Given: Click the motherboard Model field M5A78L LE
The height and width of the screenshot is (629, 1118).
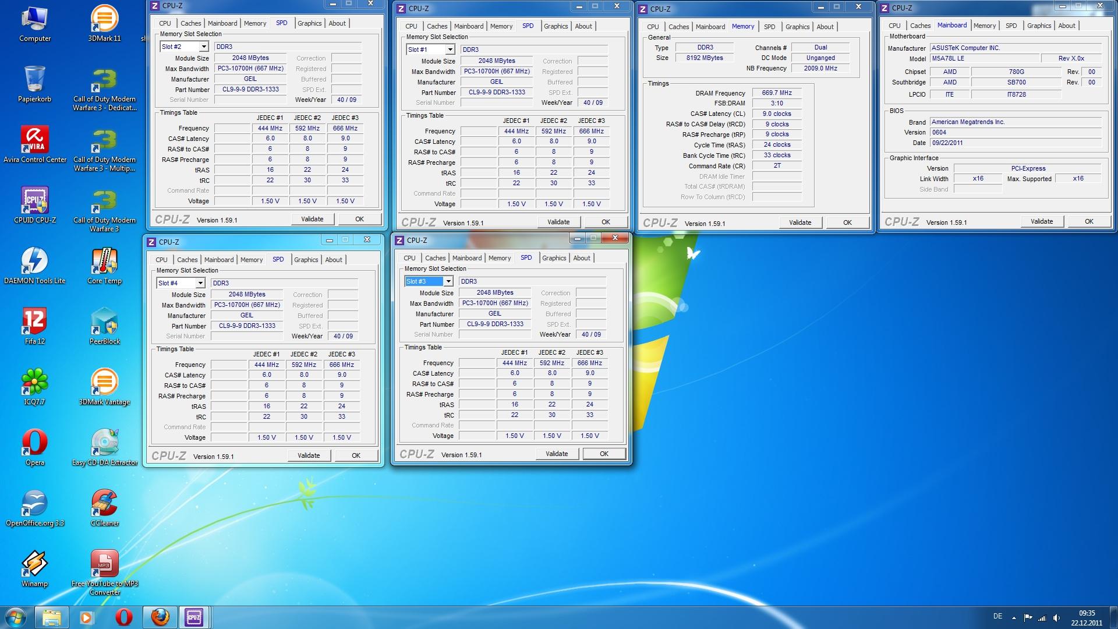Looking at the screenshot, I should [x=984, y=58].
